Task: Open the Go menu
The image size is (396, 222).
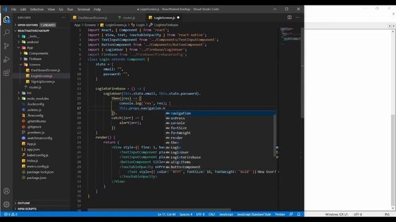Action: click(61, 9)
